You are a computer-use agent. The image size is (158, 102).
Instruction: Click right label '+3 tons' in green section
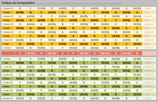click(147, 79)
